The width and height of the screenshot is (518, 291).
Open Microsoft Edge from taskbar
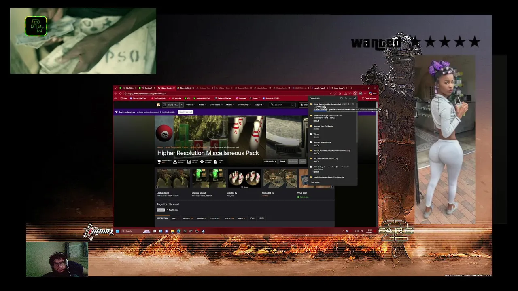point(179,231)
